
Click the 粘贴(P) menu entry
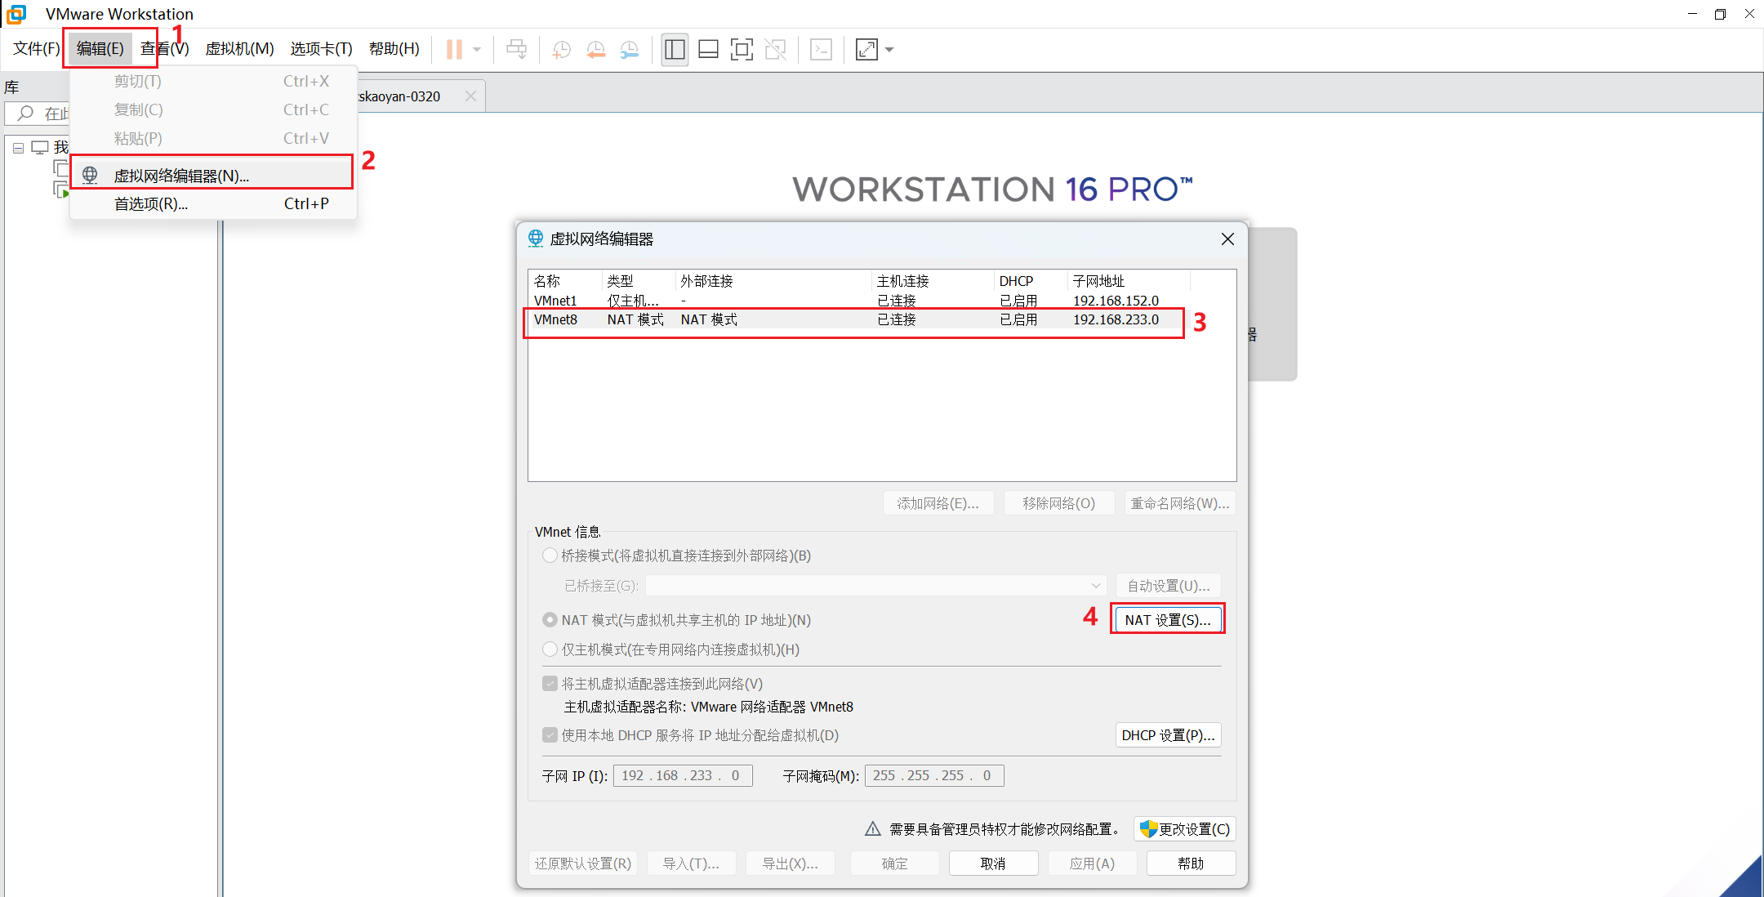(x=213, y=139)
